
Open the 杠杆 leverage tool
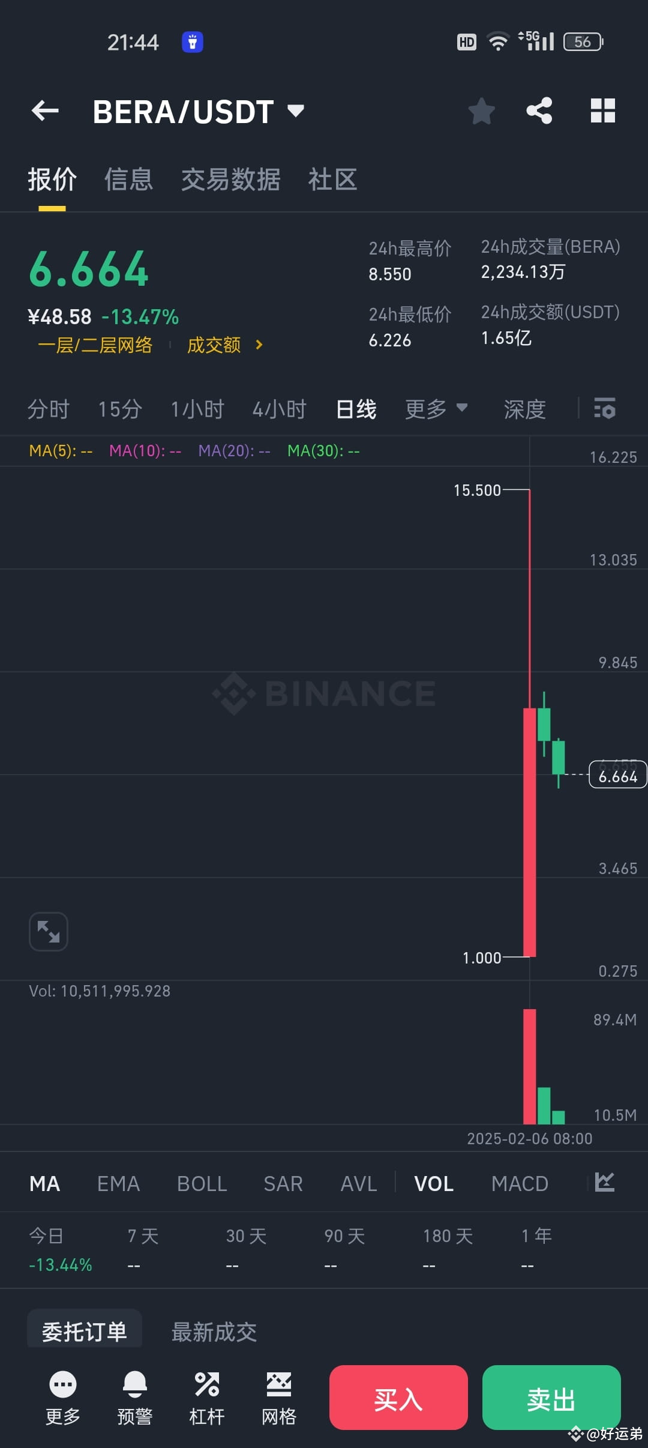(x=206, y=1399)
